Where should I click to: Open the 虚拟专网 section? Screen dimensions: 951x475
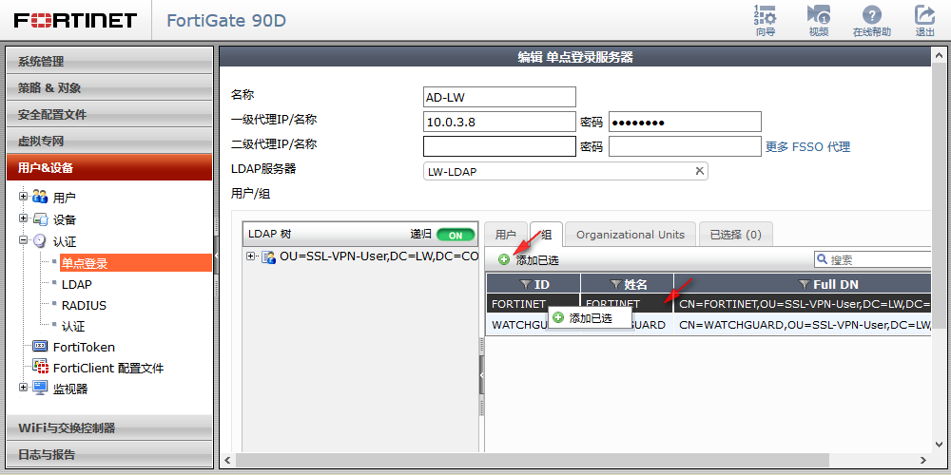click(109, 142)
